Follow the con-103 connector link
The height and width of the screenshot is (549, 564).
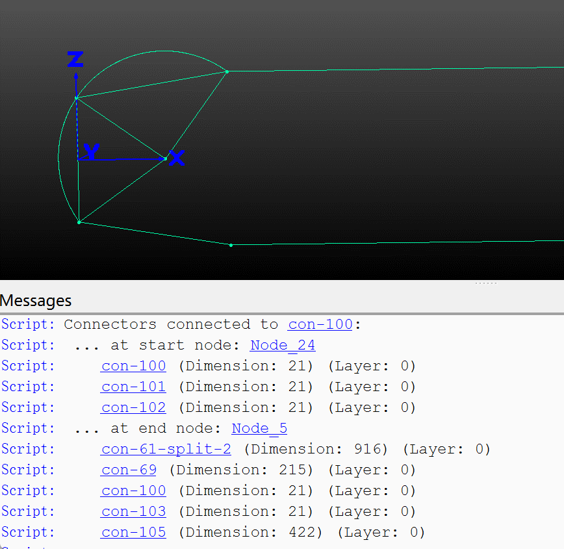[x=133, y=511]
